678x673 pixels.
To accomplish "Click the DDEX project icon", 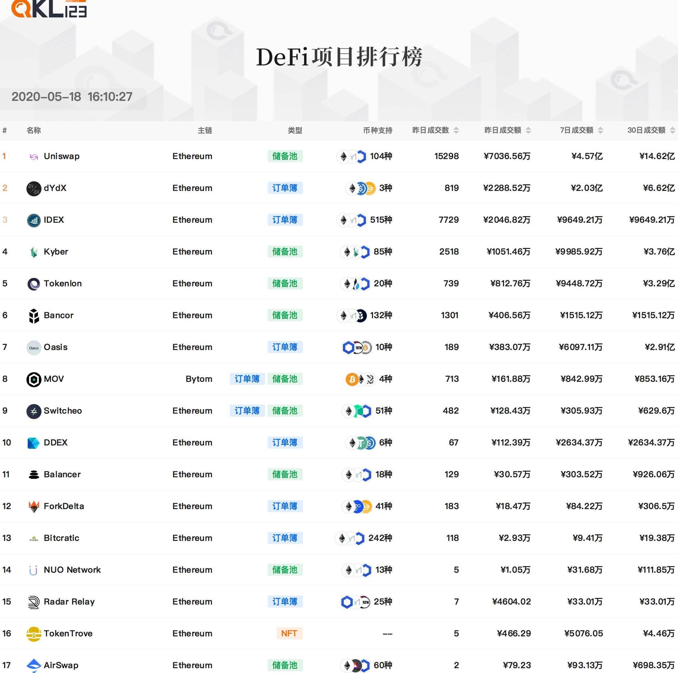I will coord(34,443).
